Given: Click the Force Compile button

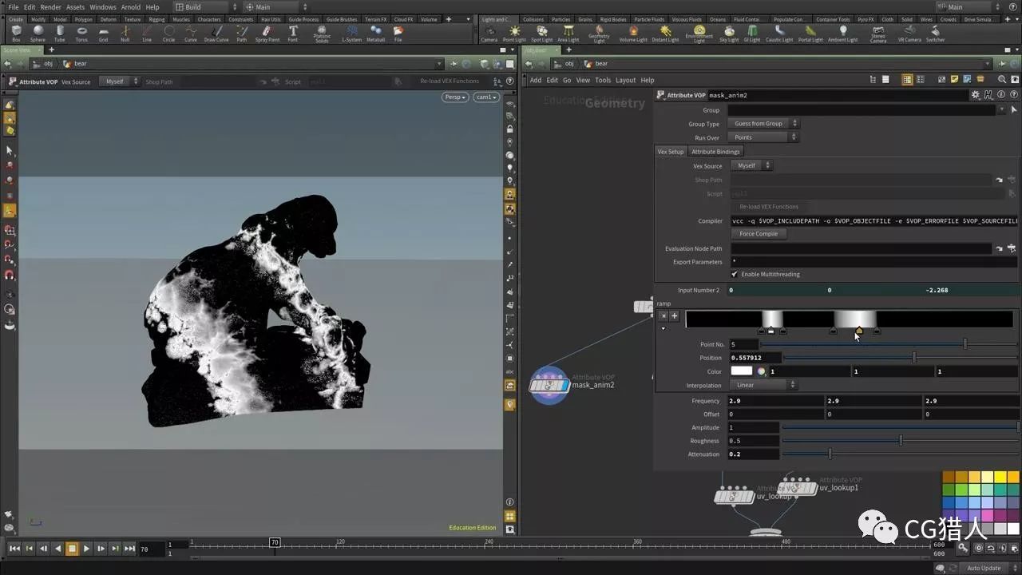Looking at the screenshot, I should pyautogui.click(x=759, y=234).
